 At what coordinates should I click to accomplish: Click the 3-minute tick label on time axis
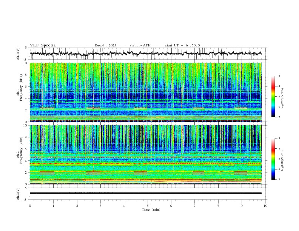point(100,206)
